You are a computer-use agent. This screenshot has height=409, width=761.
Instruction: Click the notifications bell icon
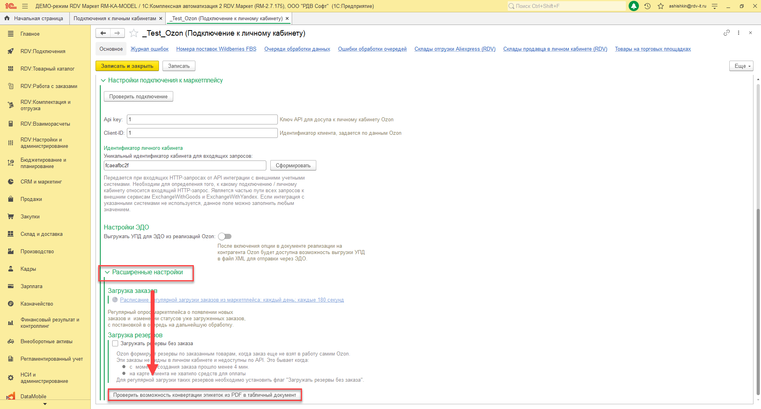pos(634,6)
